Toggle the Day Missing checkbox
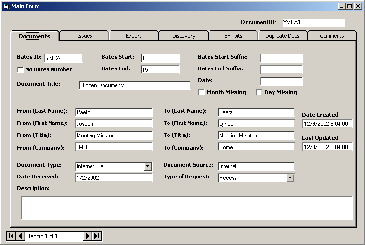Screen dimensions: 365x245 pyautogui.click(x=259, y=92)
